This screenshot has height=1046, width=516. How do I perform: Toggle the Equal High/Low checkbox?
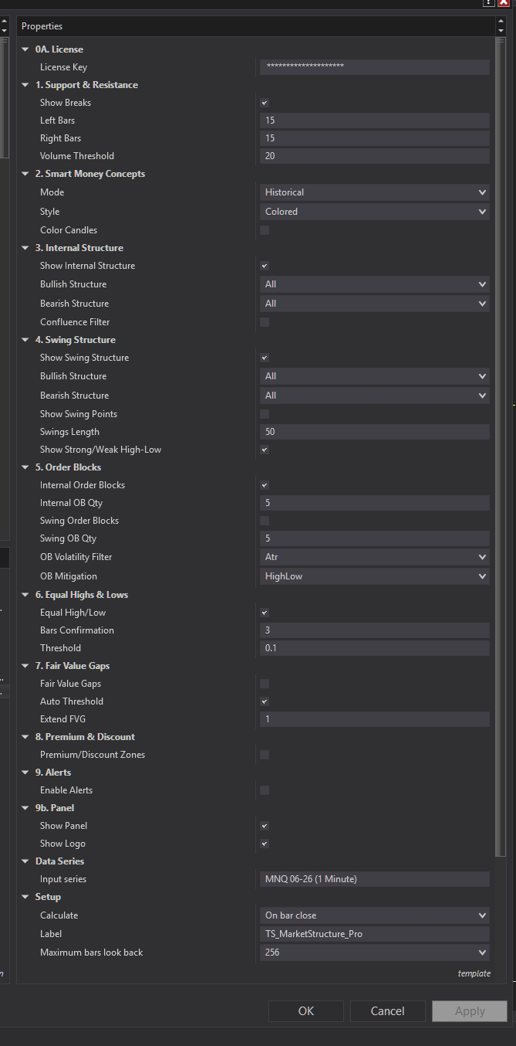click(x=265, y=613)
